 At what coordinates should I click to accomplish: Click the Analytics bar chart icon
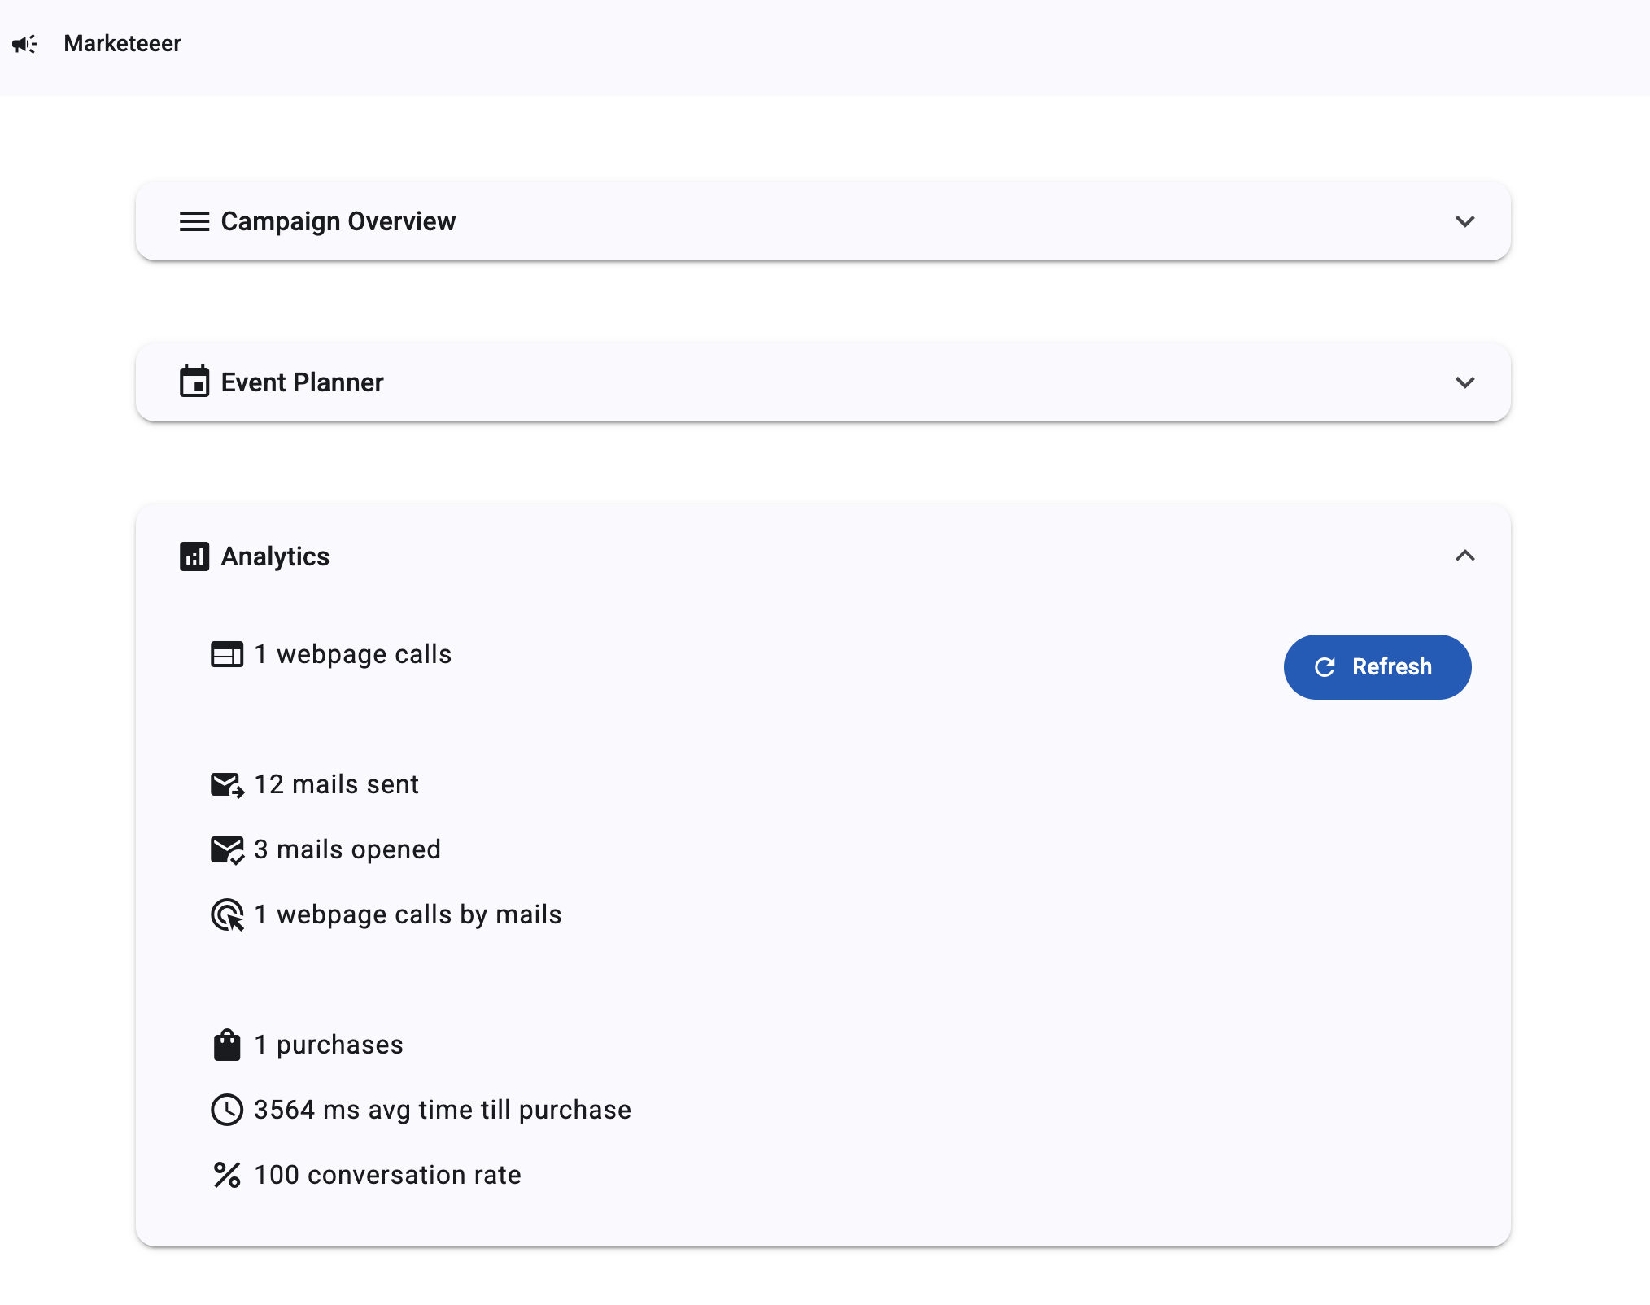(x=194, y=556)
